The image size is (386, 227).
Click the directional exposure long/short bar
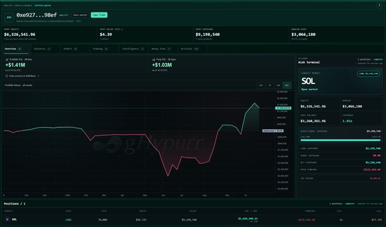(x=341, y=140)
